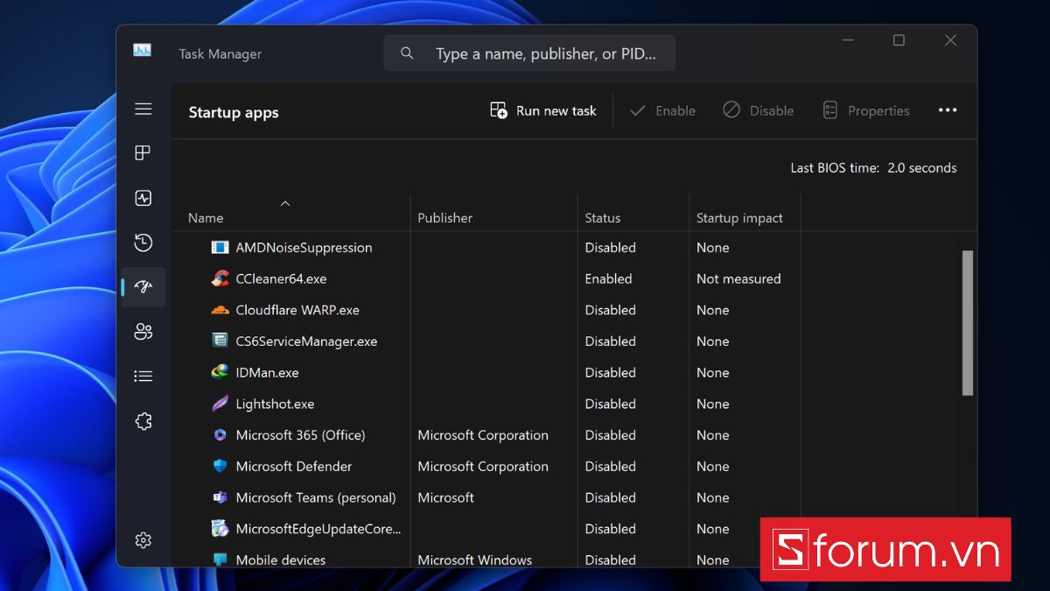Viewport: 1050px width, 591px height.
Task: Click the Not measured startup impact cell
Action: [738, 278]
